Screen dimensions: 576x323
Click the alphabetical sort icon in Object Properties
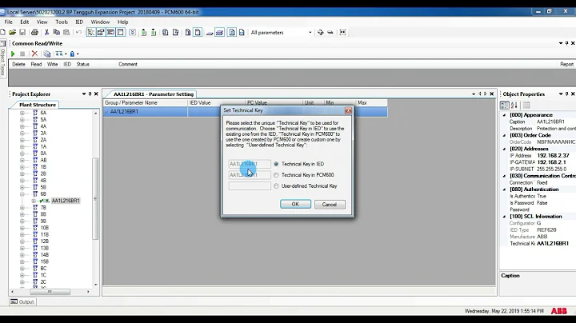tap(514, 106)
